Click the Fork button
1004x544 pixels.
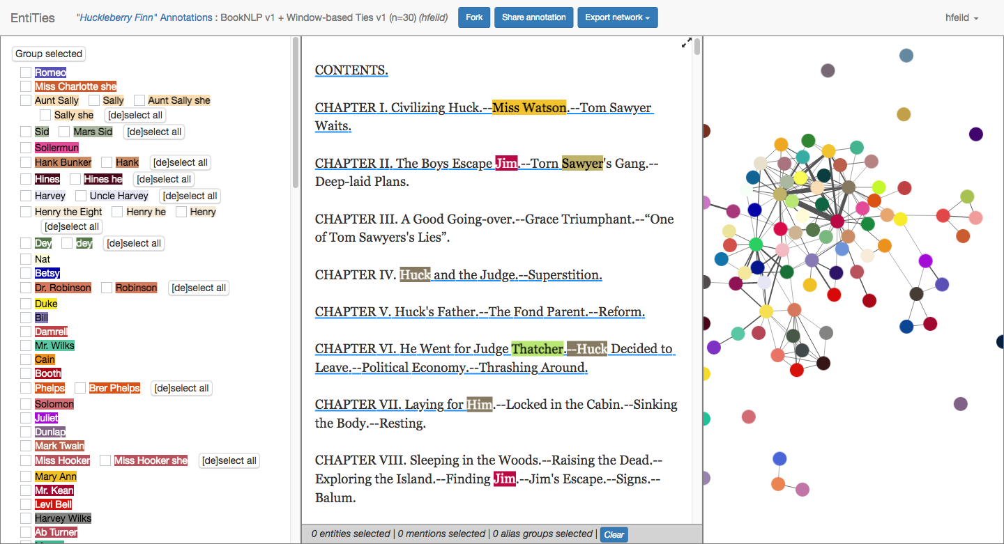474,17
